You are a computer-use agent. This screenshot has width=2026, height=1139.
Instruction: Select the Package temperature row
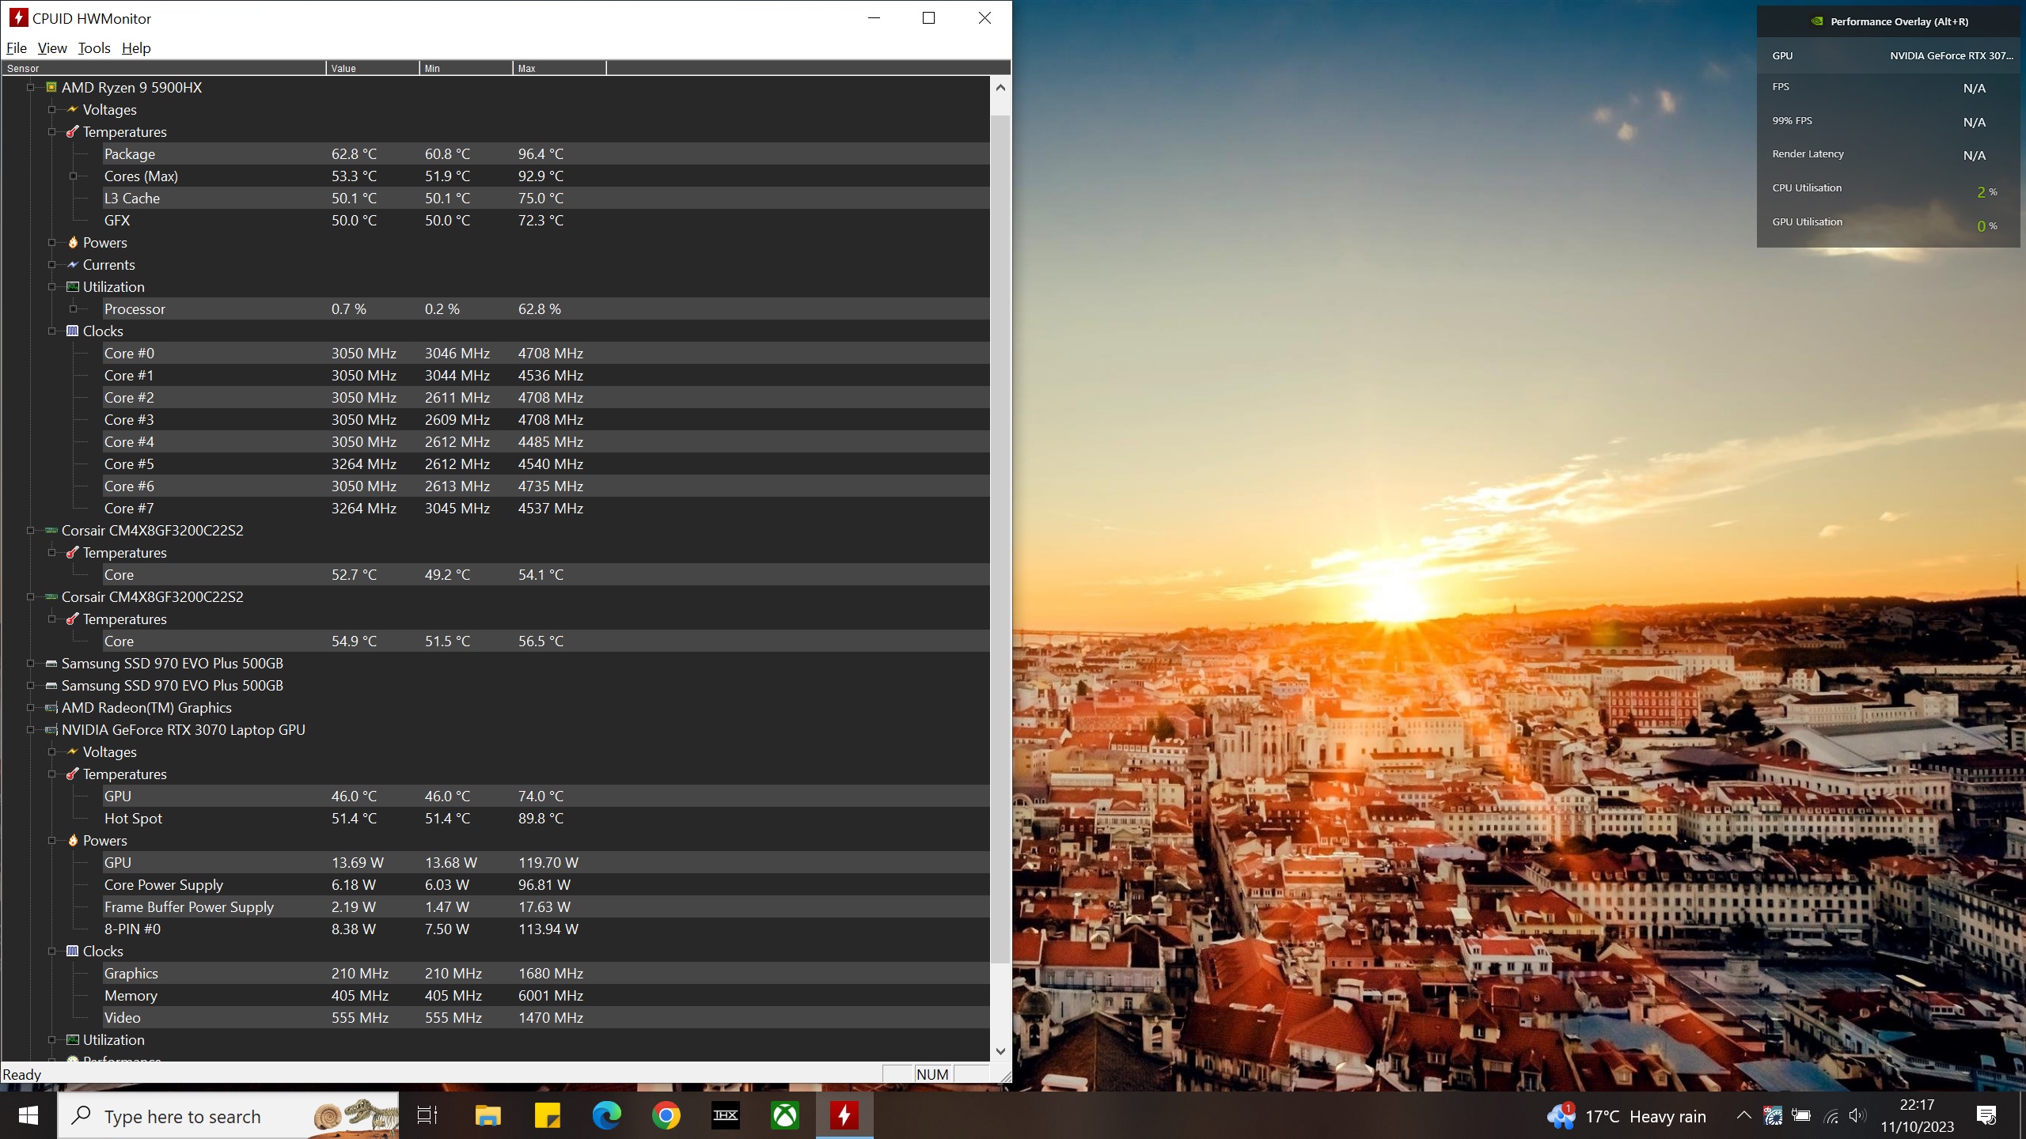546,154
